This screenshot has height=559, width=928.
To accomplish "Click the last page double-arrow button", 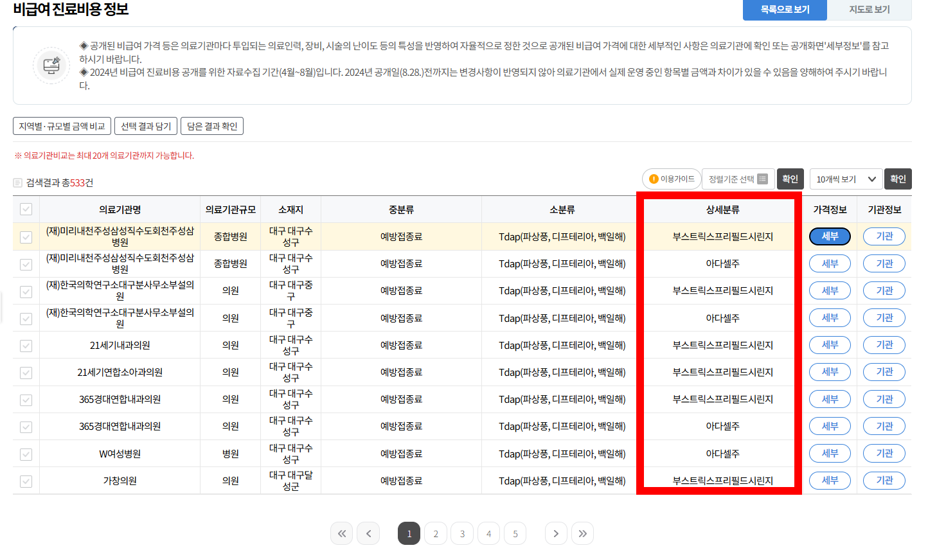I will 582,533.
